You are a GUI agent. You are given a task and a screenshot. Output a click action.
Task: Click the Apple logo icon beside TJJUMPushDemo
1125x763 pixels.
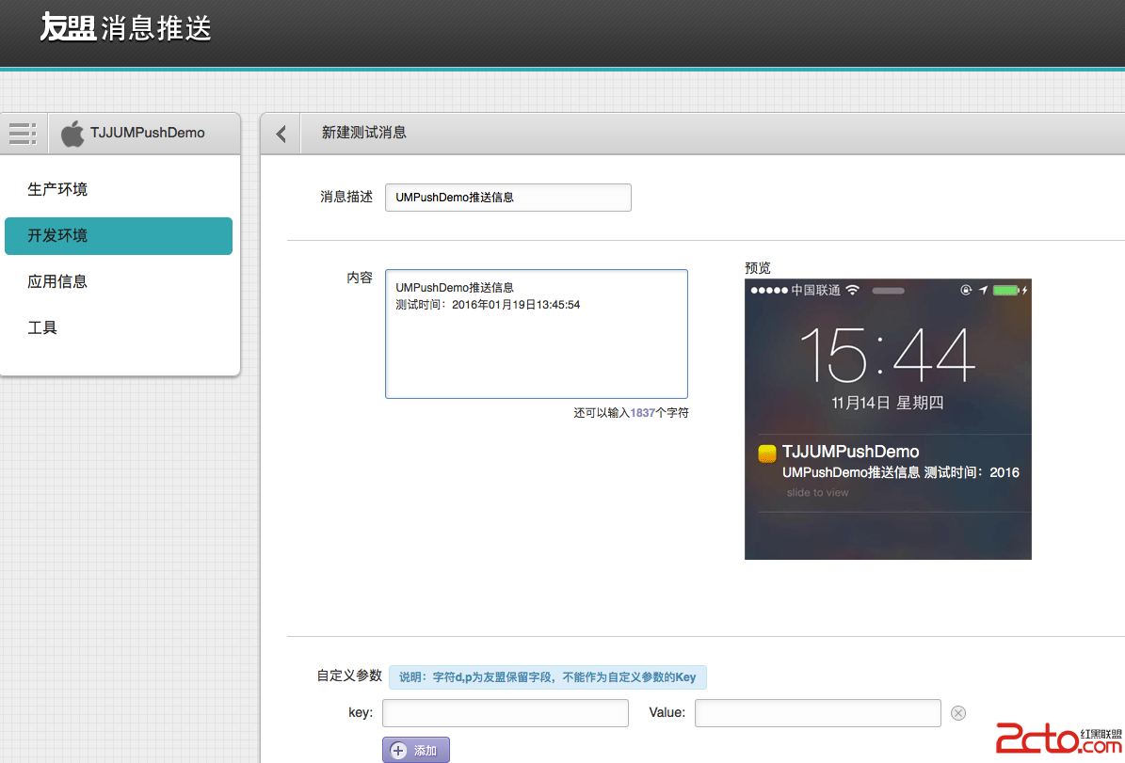pos(72,134)
